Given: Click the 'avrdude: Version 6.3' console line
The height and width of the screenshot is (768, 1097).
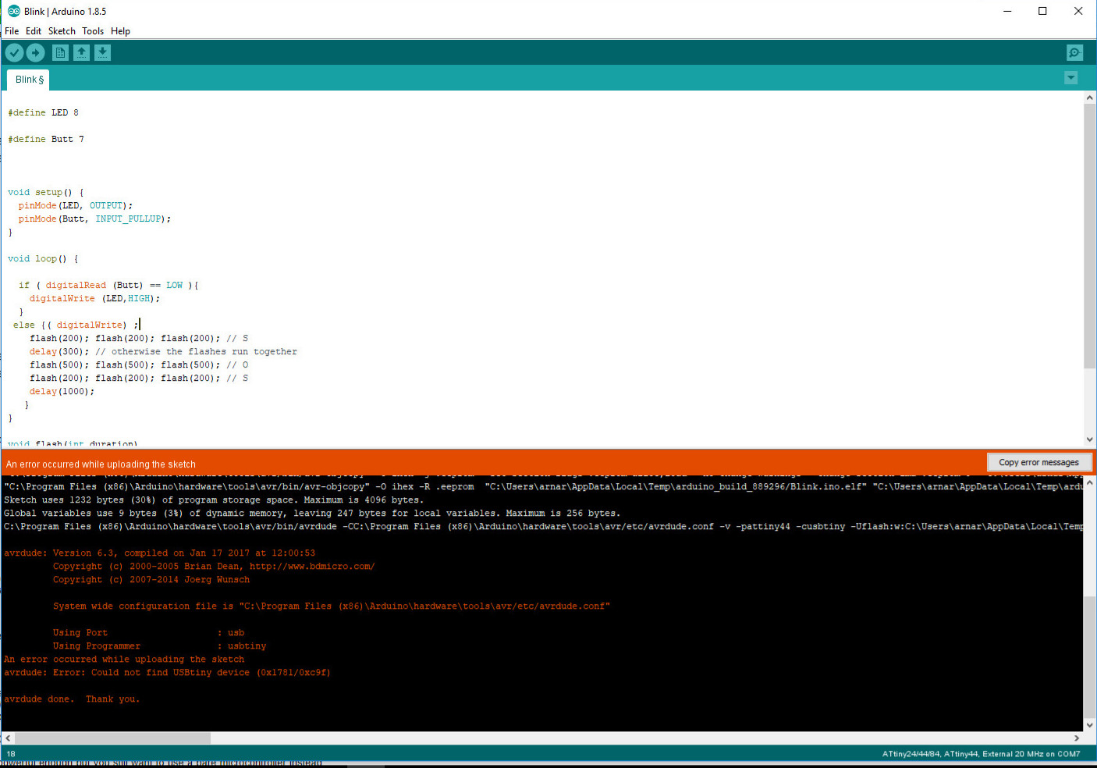Looking at the screenshot, I should [x=159, y=553].
